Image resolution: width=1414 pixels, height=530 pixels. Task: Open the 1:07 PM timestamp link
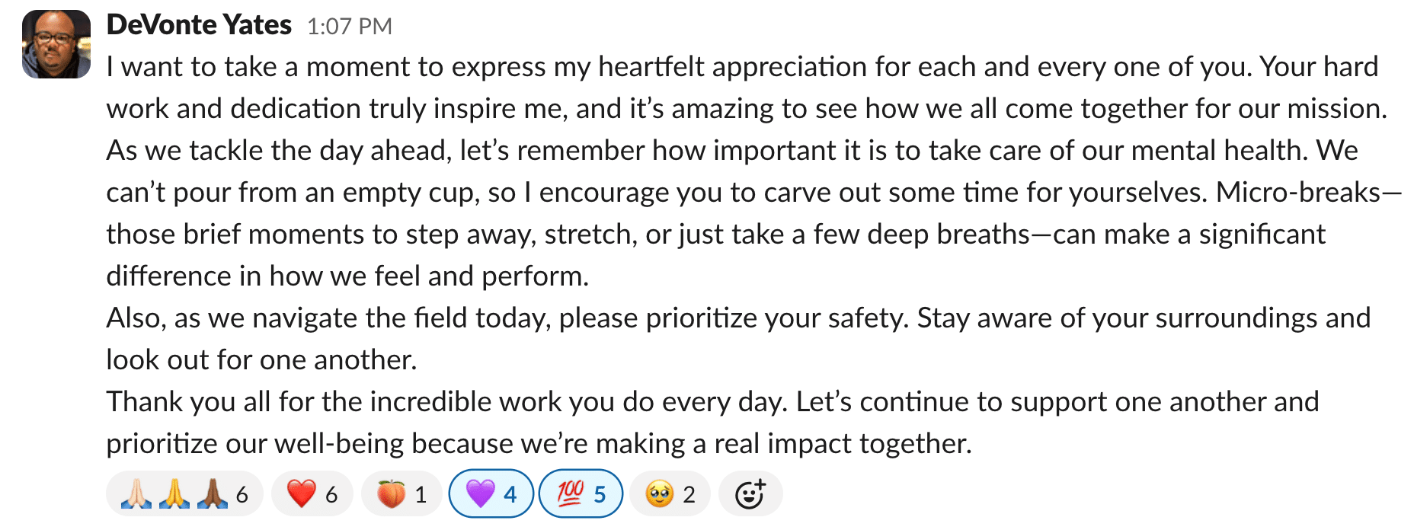pos(349,27)
